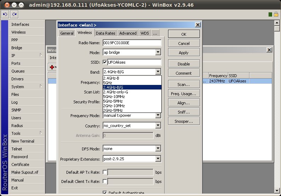281x196 pixels.
Task: Enable the Default AP Tx Rate checkbox
Action: click(x=105, y=172)
